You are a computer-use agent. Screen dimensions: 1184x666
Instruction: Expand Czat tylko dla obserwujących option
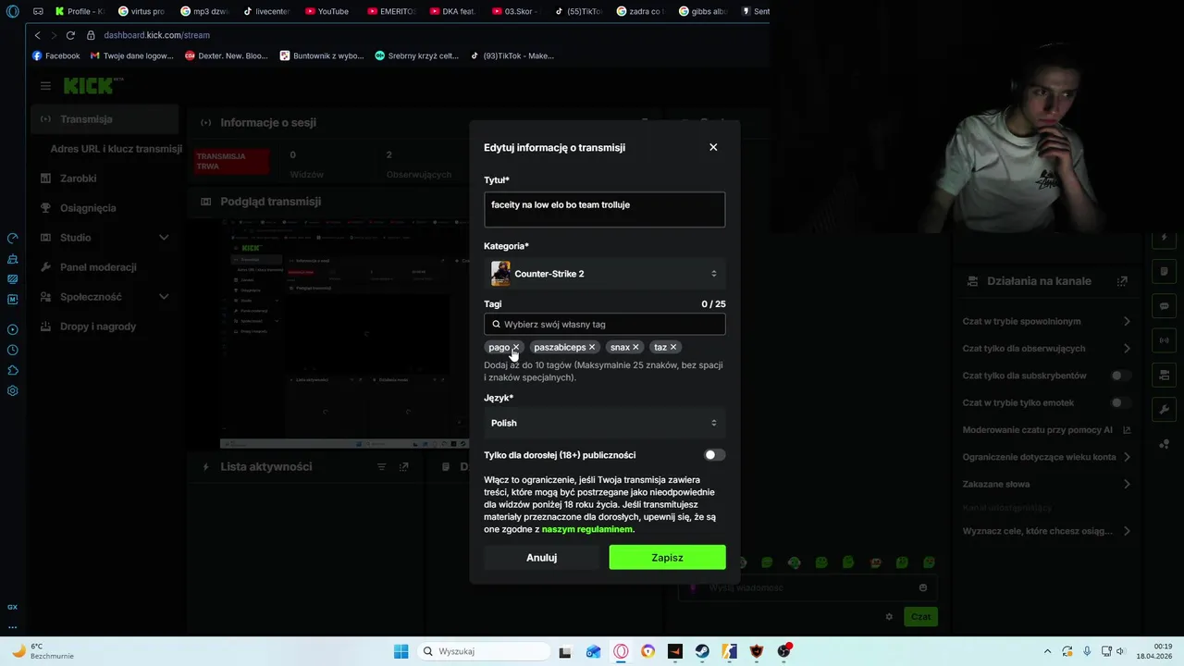1047,349
